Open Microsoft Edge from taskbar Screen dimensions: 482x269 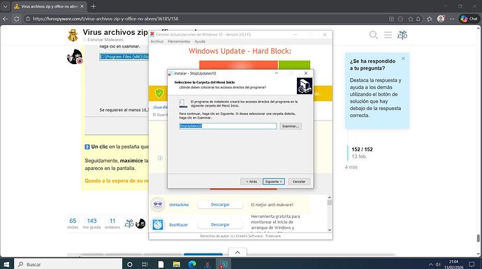point(192,264)
